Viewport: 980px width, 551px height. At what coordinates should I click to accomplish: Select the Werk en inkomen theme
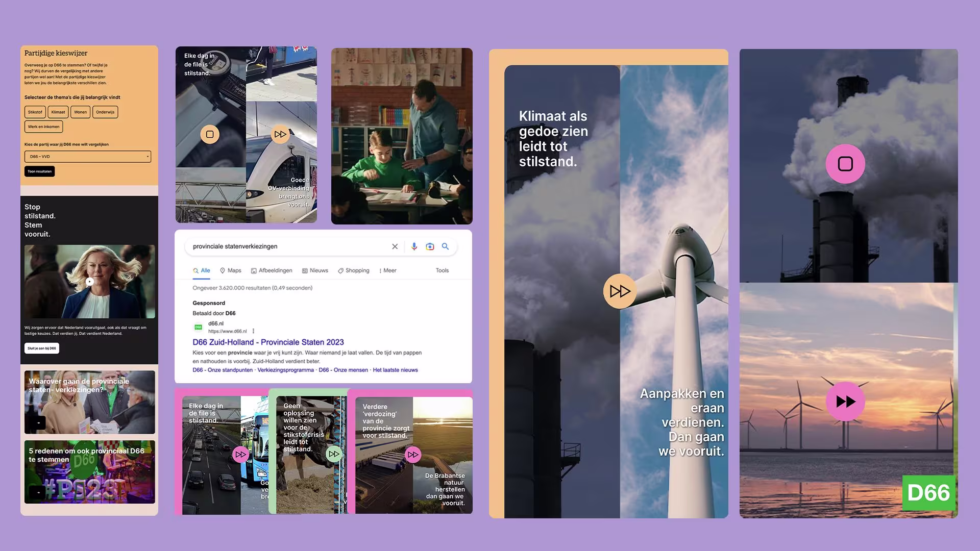coord(44,127)
